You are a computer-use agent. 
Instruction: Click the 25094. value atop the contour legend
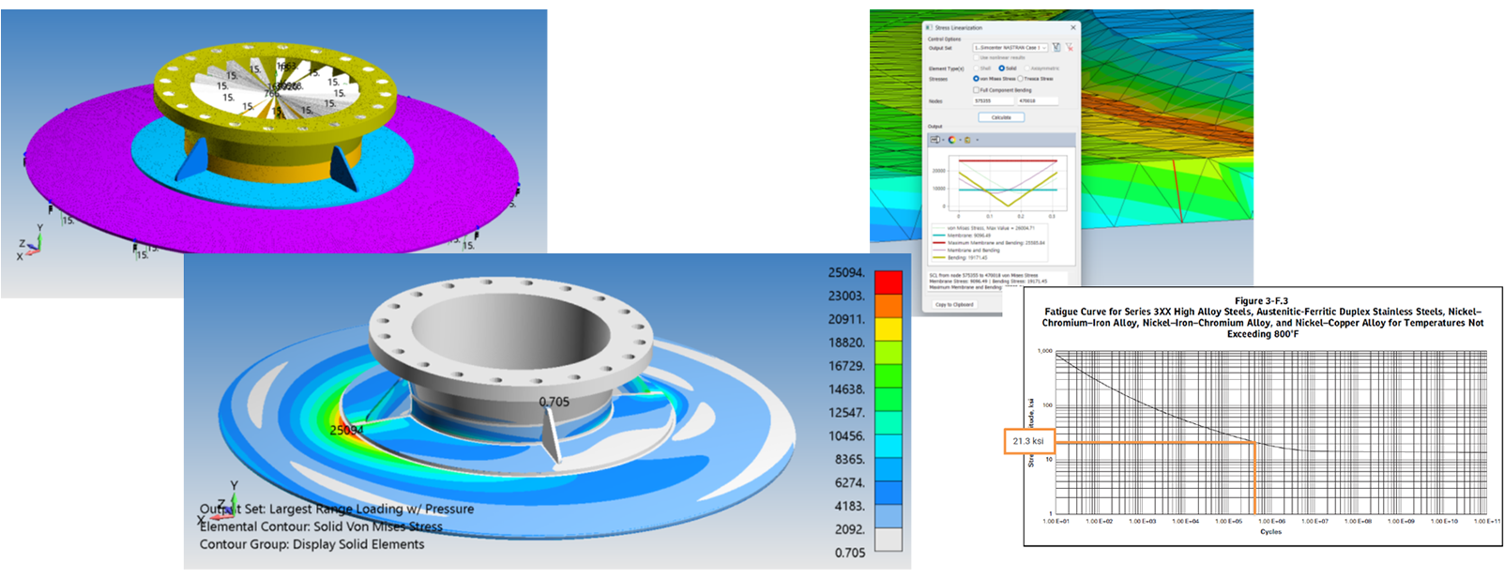click(x=846, y=272)
